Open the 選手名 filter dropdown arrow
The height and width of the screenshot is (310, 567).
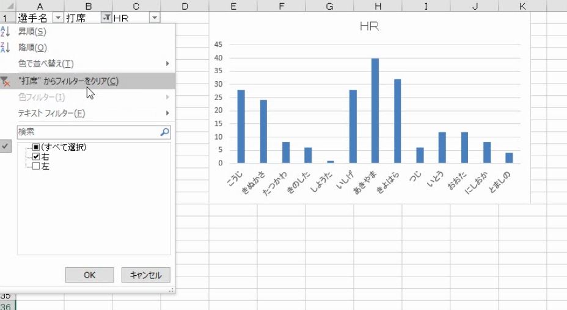tap(58, 18)
